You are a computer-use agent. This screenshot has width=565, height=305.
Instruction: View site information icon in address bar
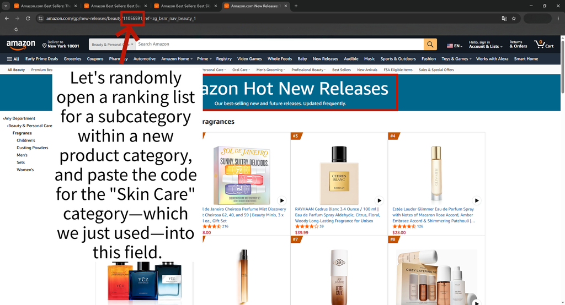[40, 18]
